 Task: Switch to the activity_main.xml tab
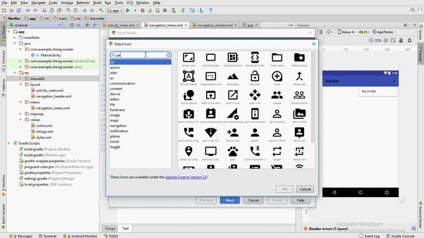point(121,25)
